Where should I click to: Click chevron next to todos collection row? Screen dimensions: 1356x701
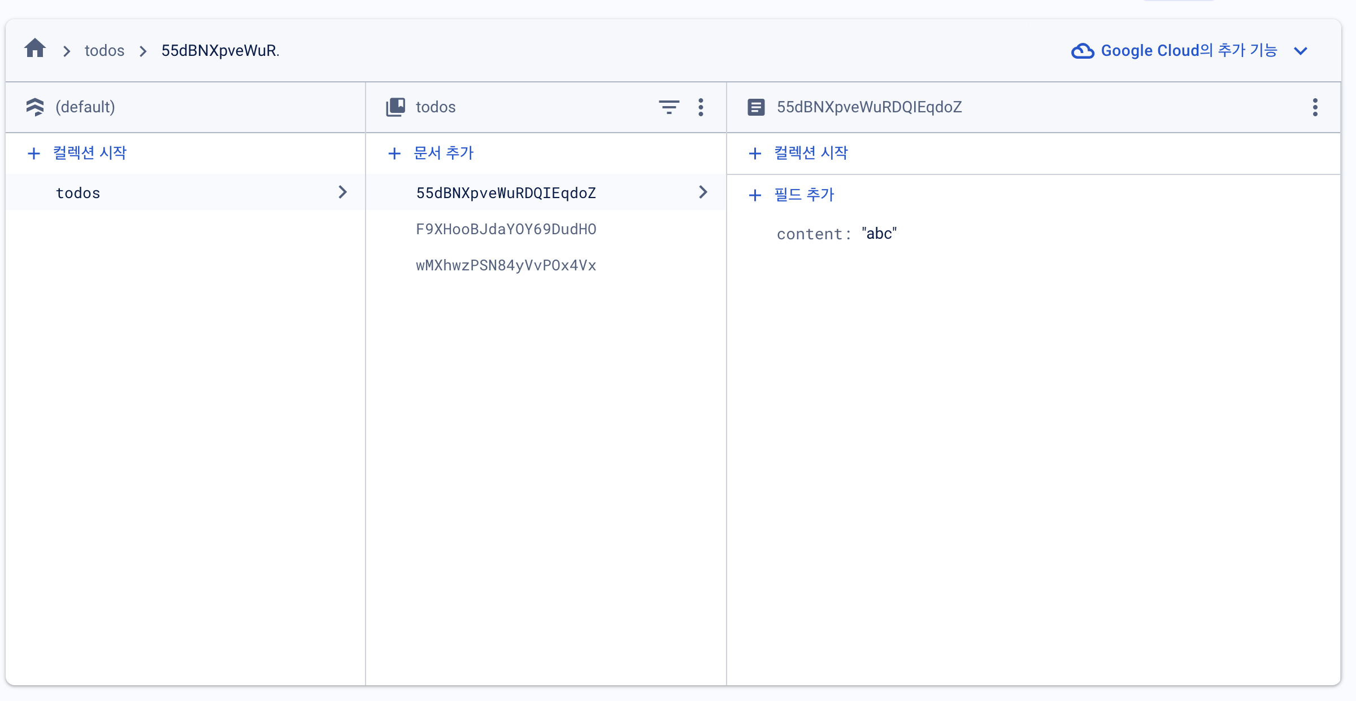342,192
